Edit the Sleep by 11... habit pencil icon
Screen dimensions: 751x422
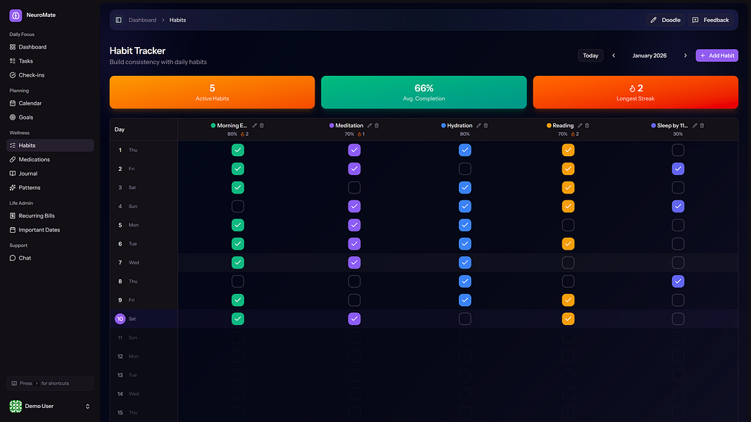pyautogui.click(x=695, y=125)
